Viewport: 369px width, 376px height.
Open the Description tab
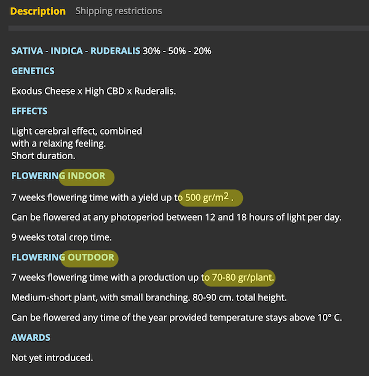tap(38, 11)
